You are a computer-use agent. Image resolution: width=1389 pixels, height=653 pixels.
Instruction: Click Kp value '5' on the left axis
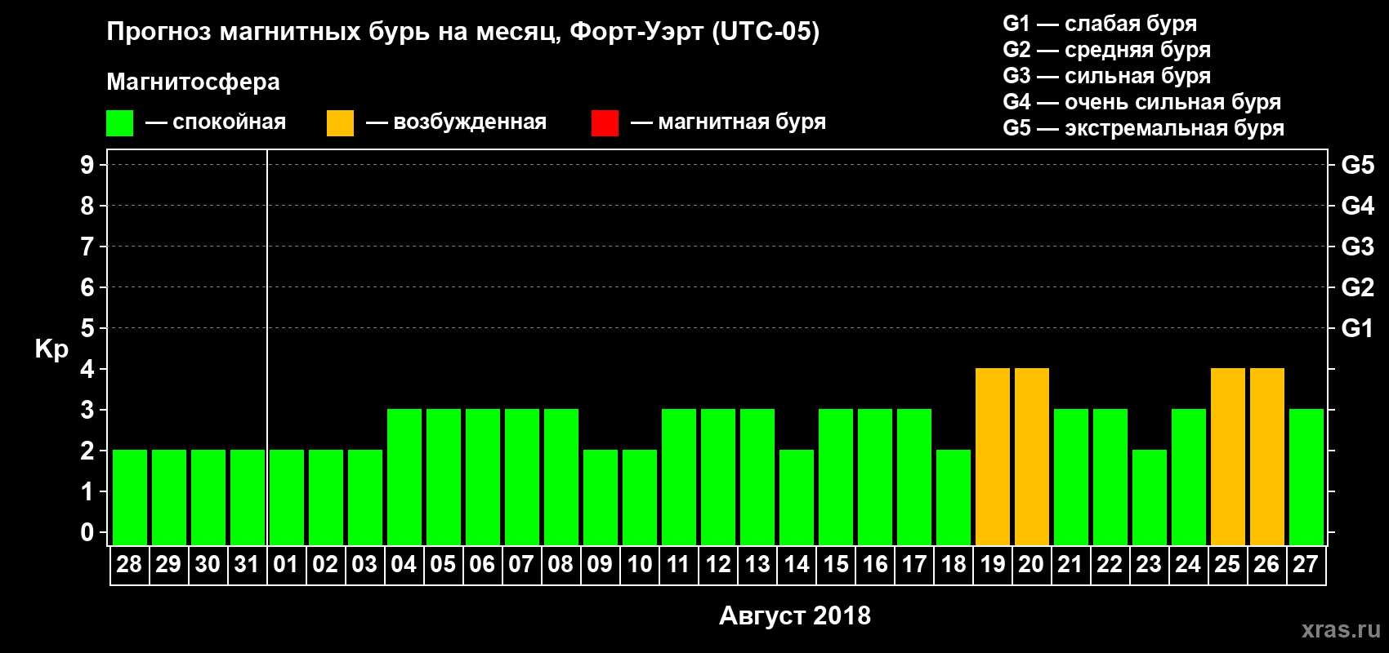[x=87, y=328]
